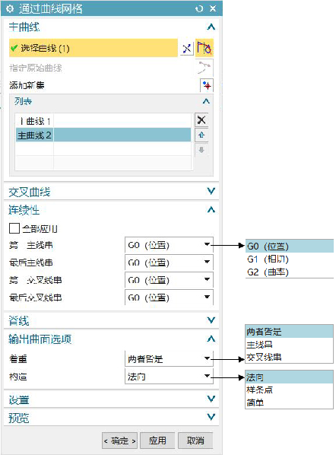Enable the 全部应用 checkbox

(14, 228)
